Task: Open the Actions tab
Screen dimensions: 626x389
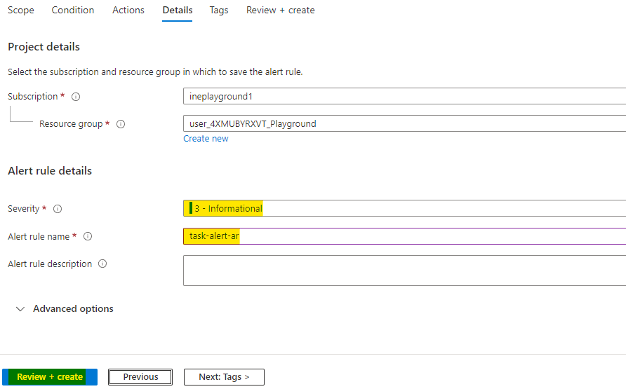Action: (x=128, y=11)
